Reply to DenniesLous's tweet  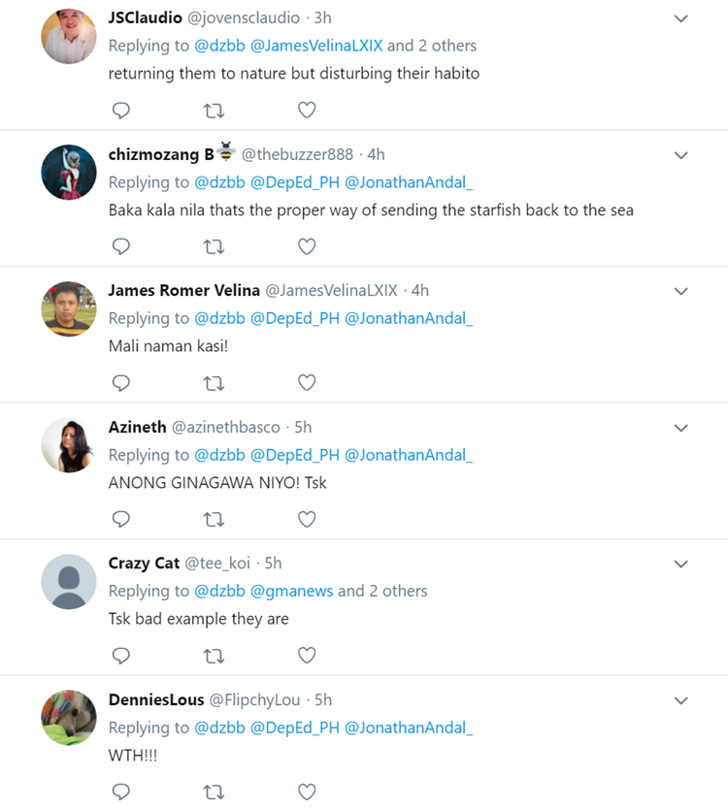point(121,792)
